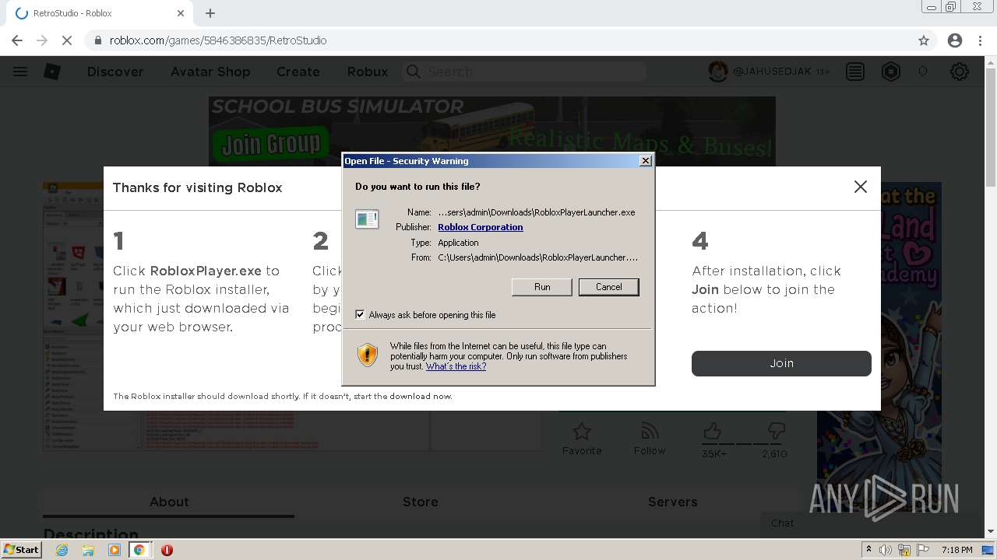Open the What's the risk? link

tap(456, 366)
